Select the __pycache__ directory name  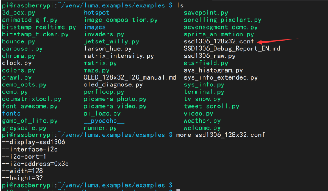[x=104, y=121]
